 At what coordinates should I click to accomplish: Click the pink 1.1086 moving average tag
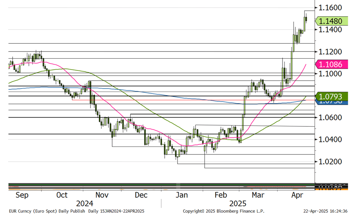331,64
